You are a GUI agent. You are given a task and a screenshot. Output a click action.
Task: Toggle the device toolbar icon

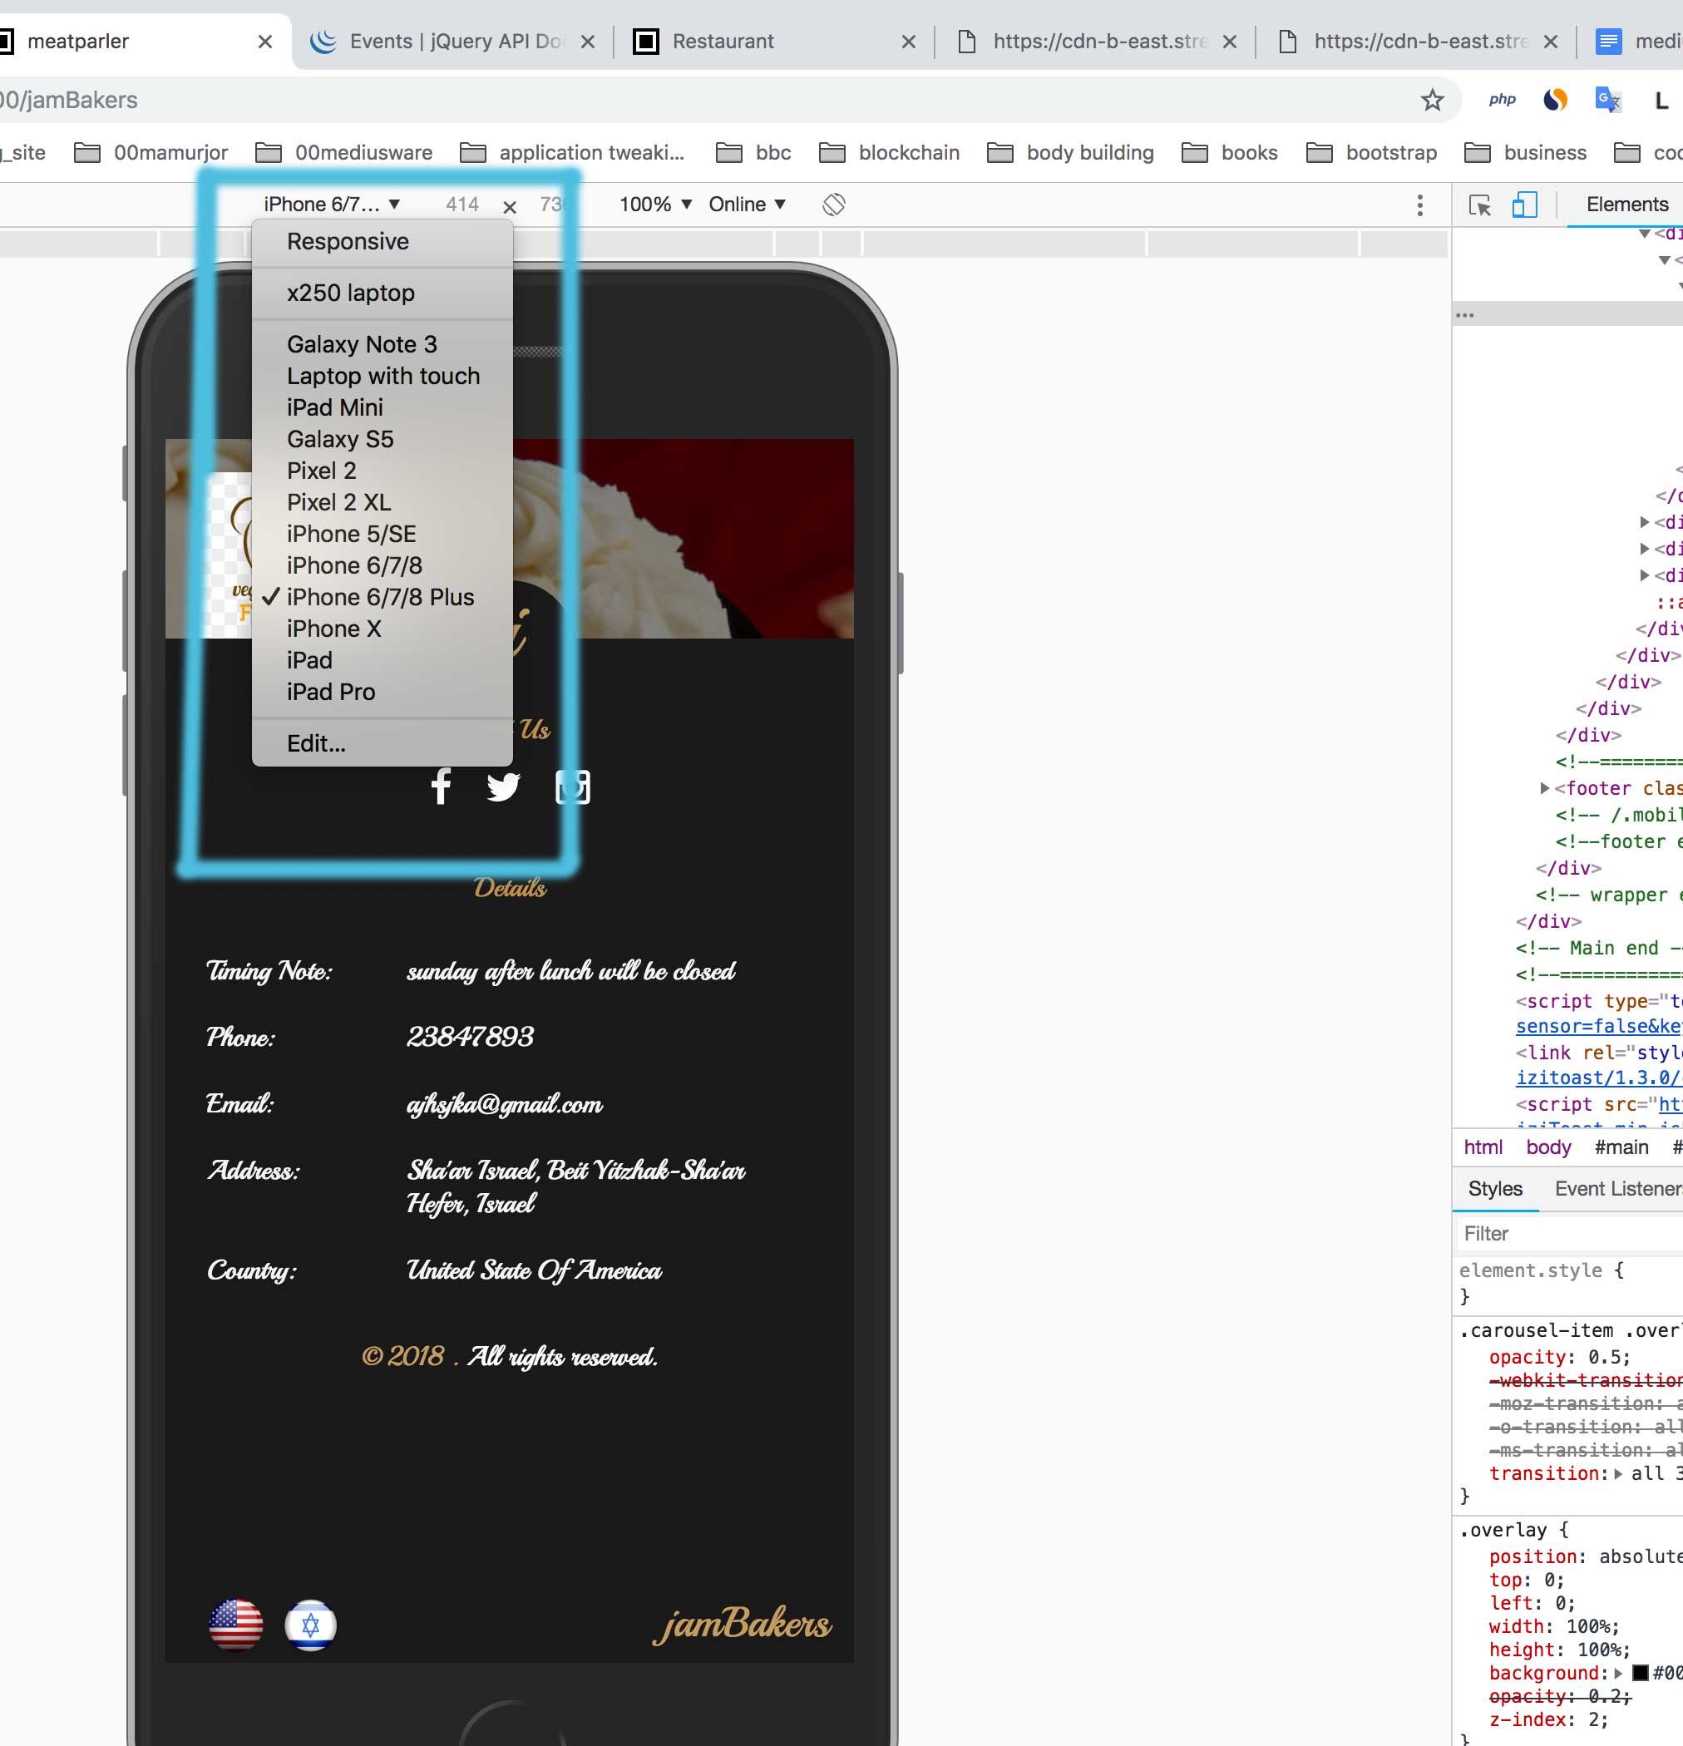1524,205
